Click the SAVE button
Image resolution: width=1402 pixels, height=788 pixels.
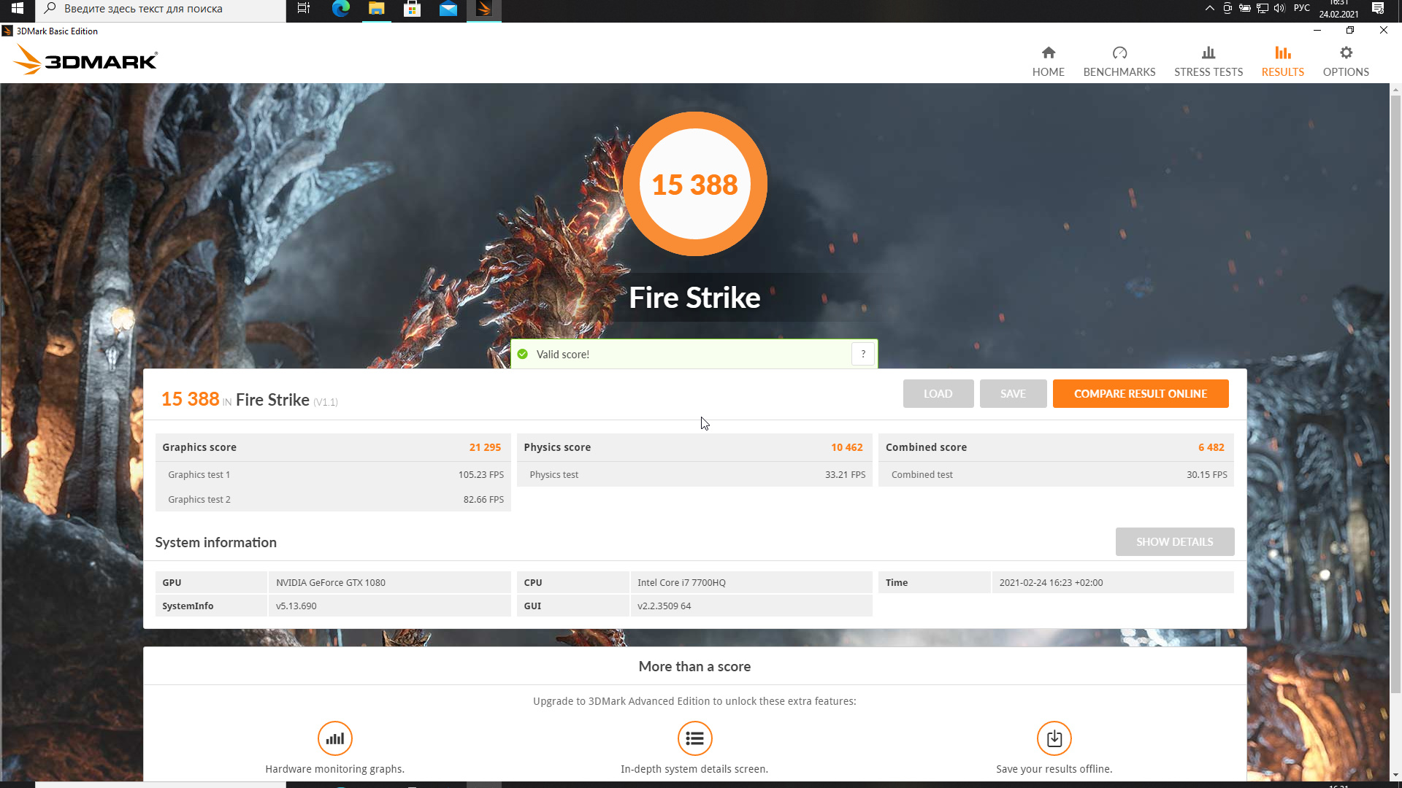point(1012,393)
